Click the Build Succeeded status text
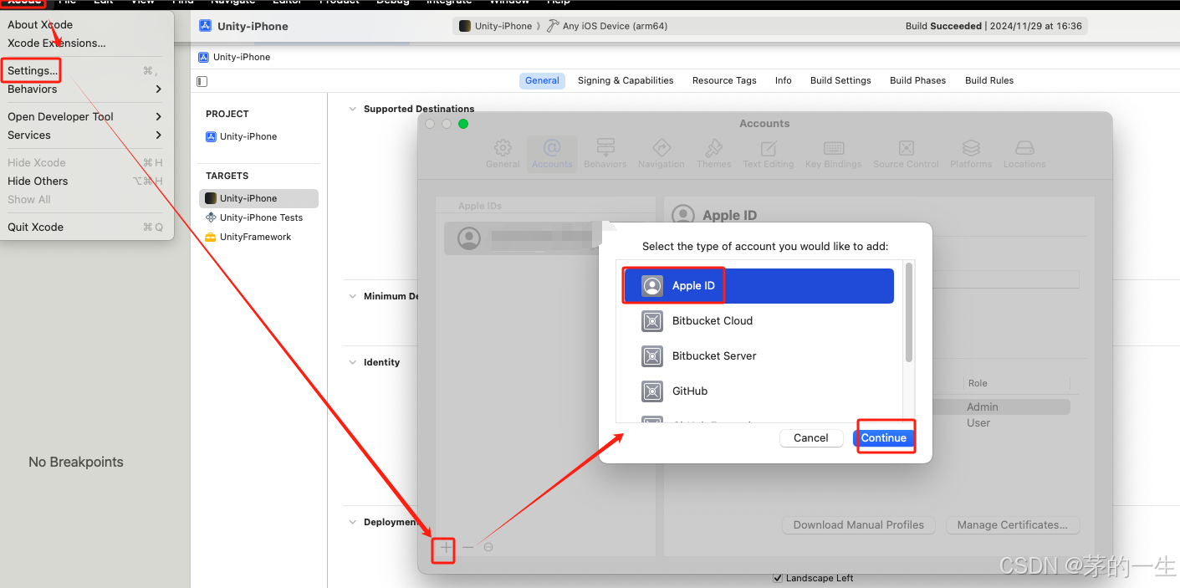Screen dimensions: 1180x588 (943, 26)
